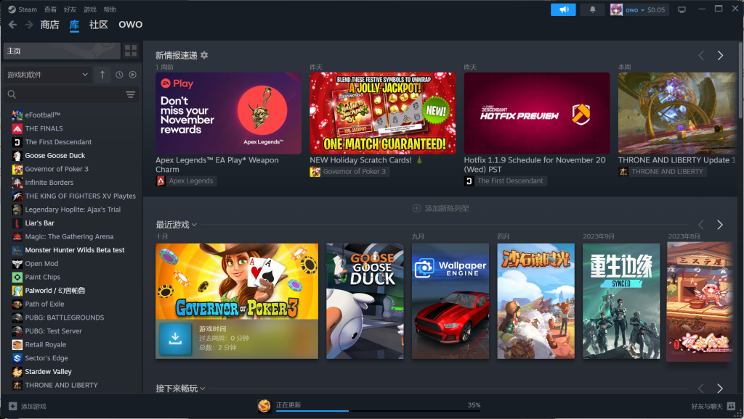This screenshot has height=419, width=744.
Task: Click the add game plus icon
Action: click(x=13, y=406)
